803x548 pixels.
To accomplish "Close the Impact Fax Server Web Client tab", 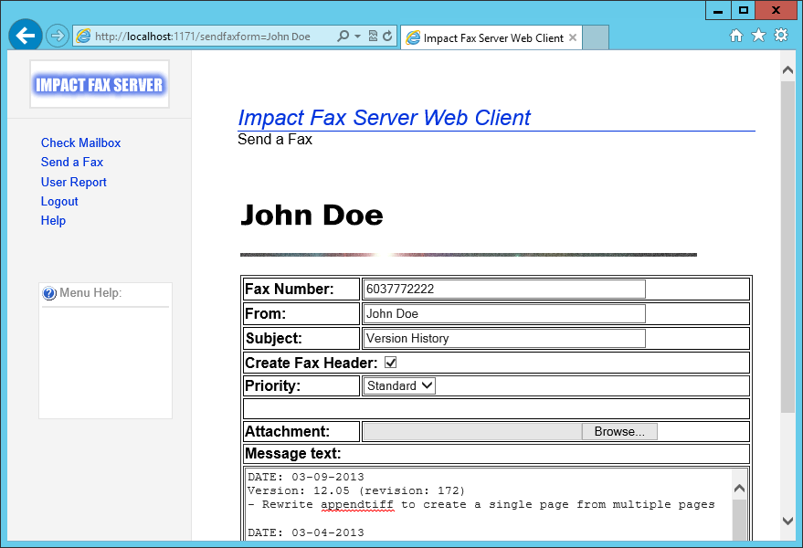I will coord(573,38).
